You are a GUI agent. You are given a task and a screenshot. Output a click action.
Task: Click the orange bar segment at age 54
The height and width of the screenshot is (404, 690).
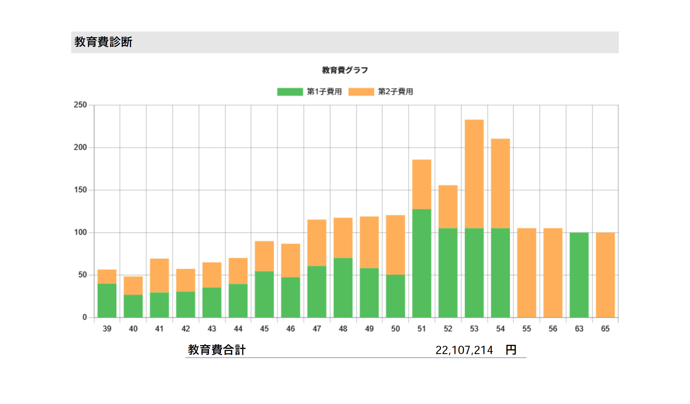(500, 183)
